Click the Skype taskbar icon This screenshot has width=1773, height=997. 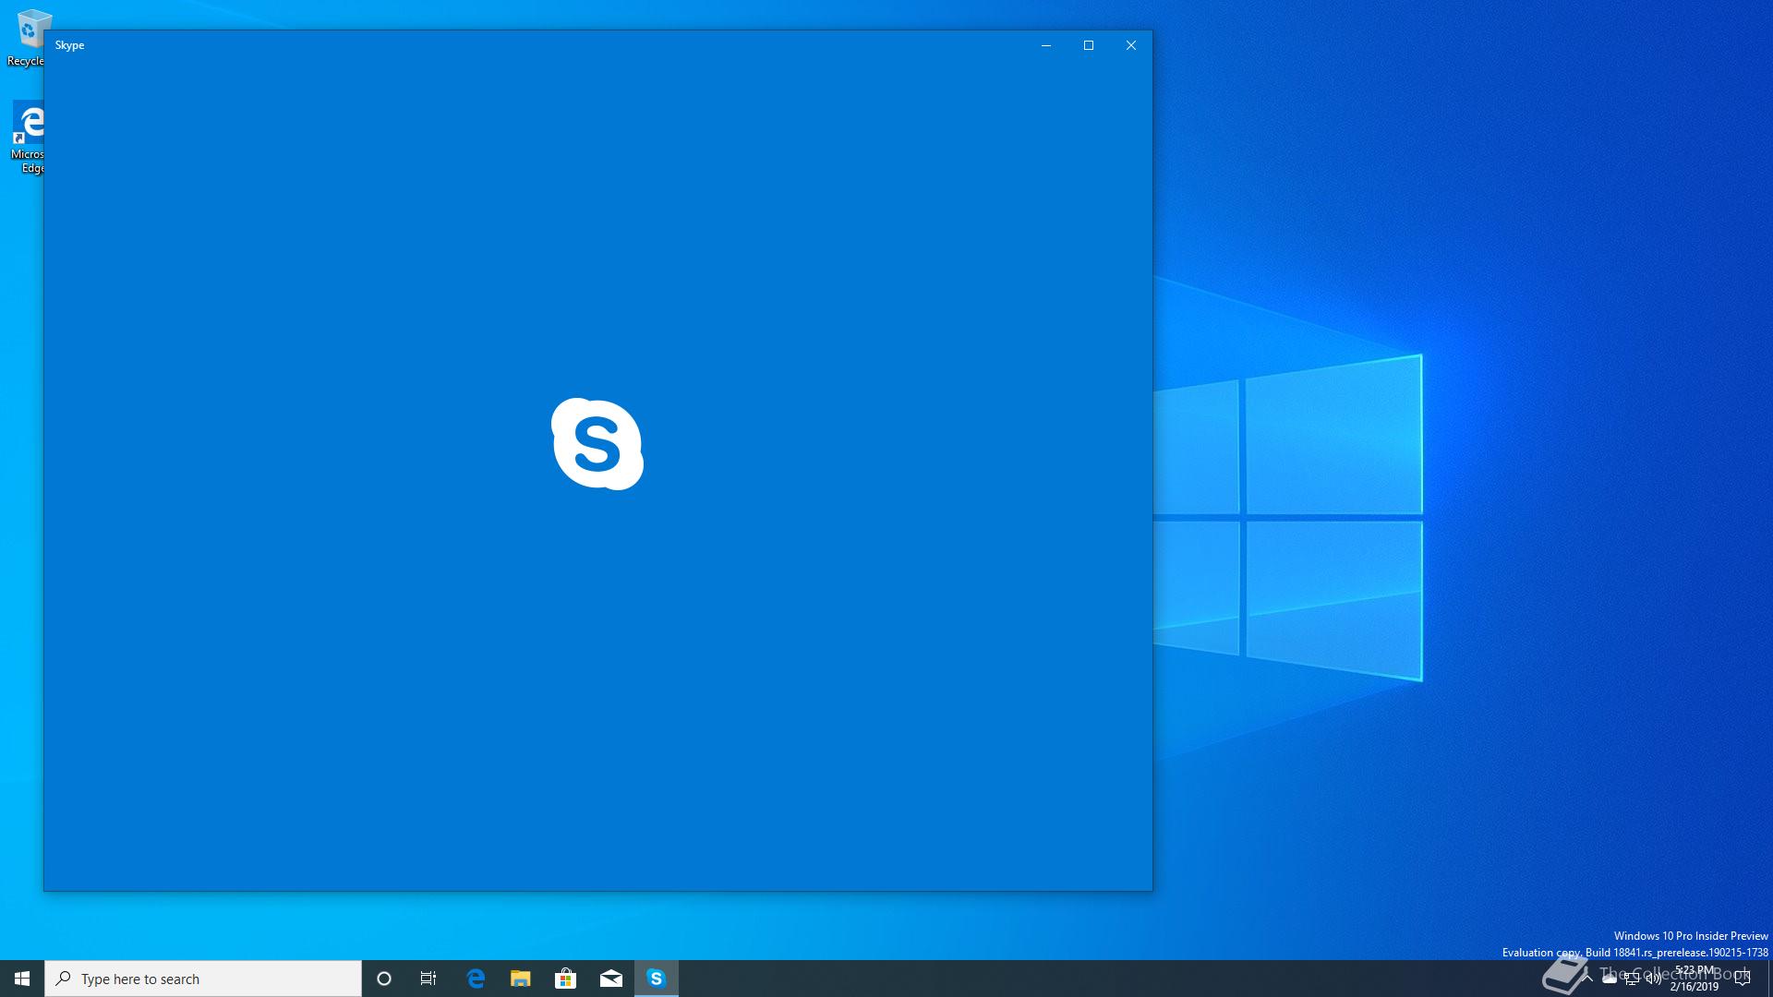click(657, 979)
